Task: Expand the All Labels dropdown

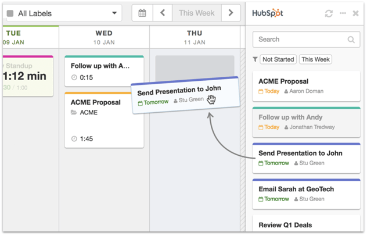Action: click(x=114, y=13)
